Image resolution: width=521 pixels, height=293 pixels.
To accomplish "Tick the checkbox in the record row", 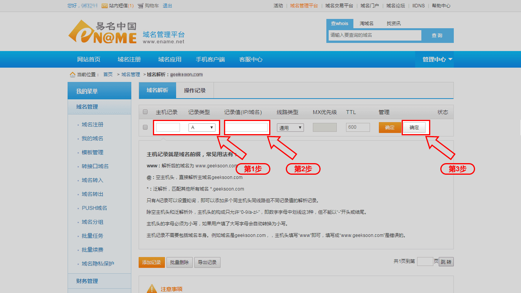I will (145, 127).
